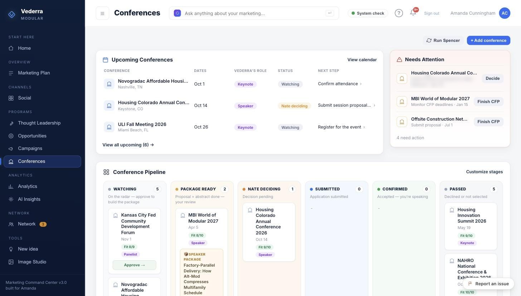Click the Oct 14 date in Upcoming Conferences table

(201, 106)
